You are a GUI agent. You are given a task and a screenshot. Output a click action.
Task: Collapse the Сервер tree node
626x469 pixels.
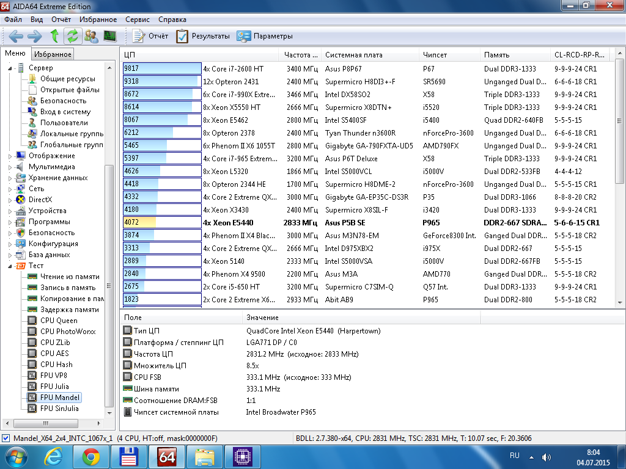tap(10, 68)
